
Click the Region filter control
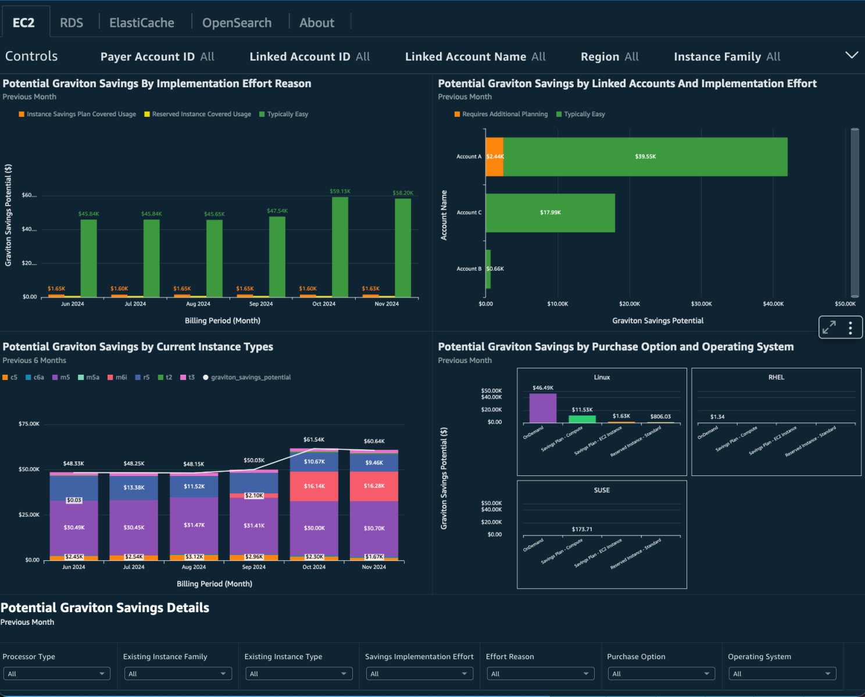(x=609, y=56)
